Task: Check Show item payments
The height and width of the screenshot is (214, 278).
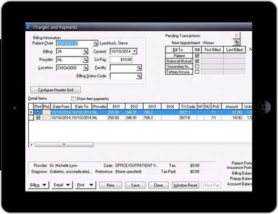Action: pyautogui.click(x=73, y=98)
